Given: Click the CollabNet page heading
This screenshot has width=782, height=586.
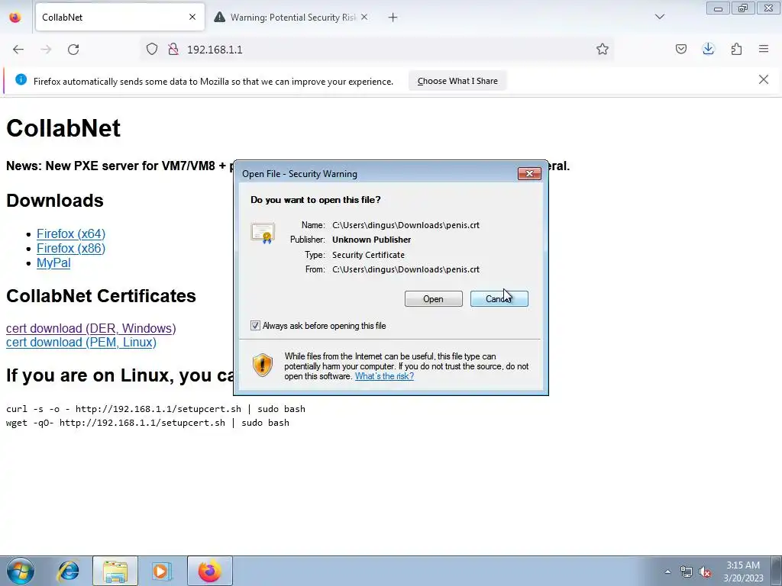Looking at the screenshot, I should coord(63,128).
